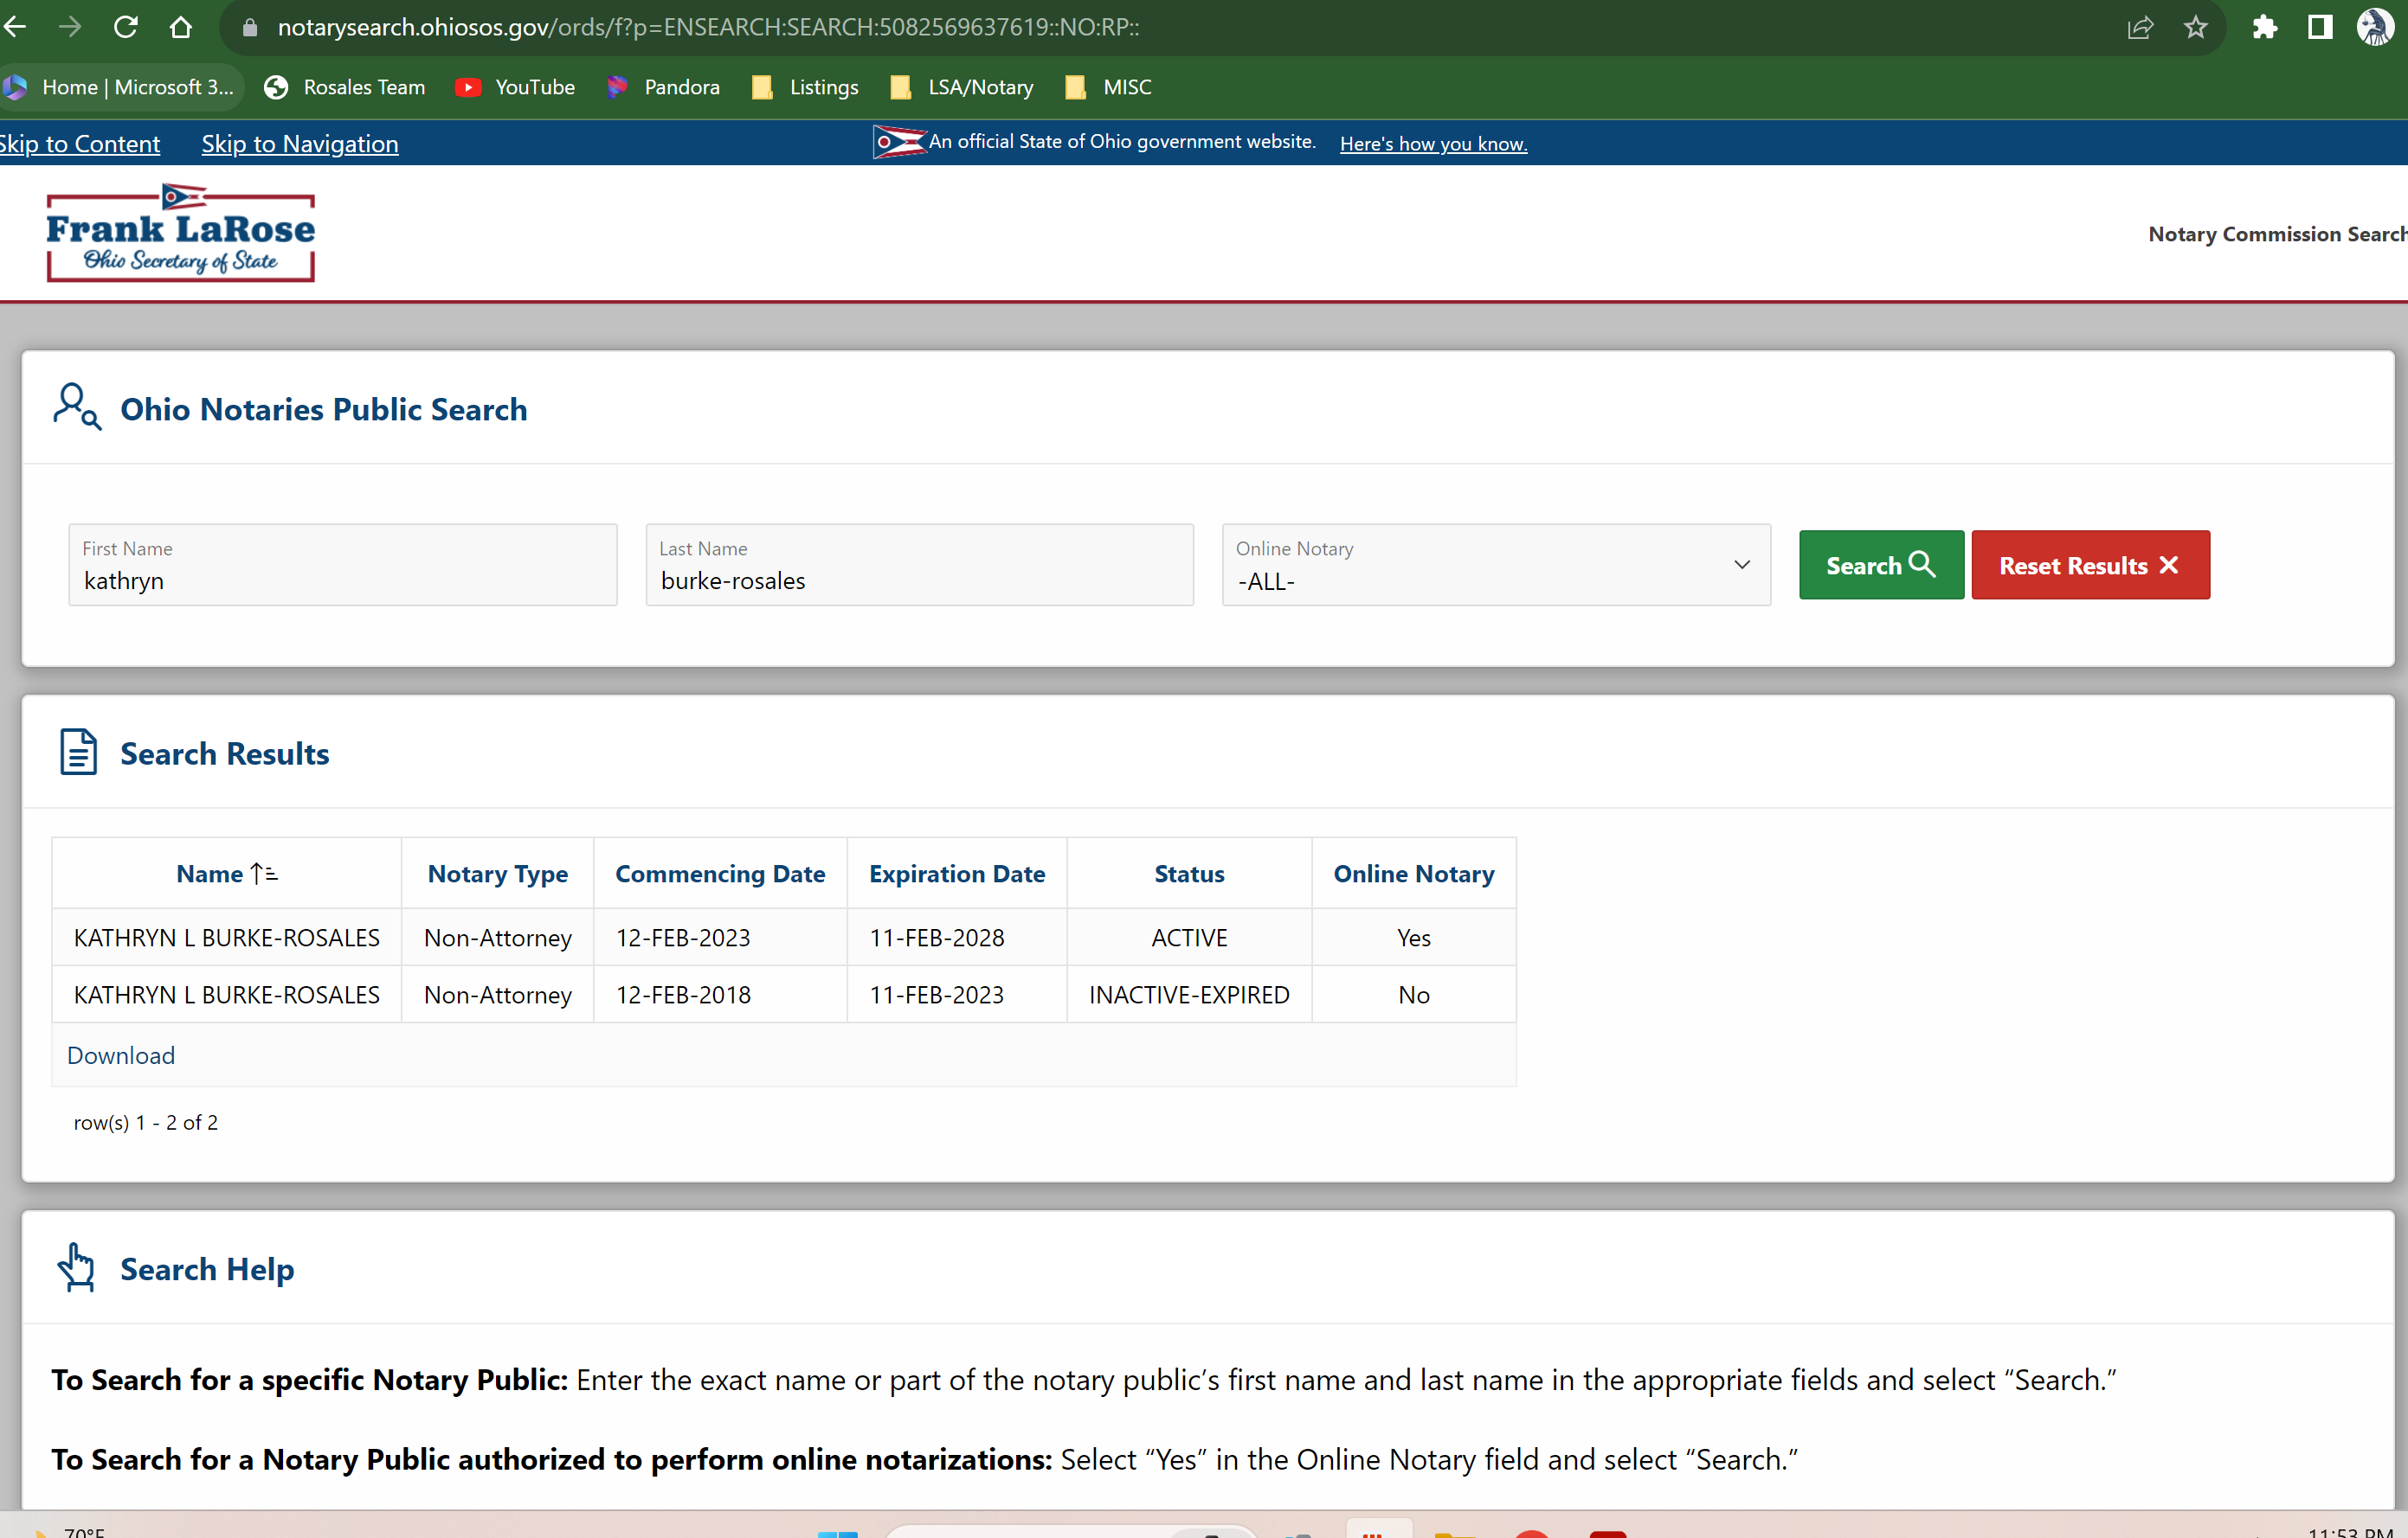
Task: Click the green Search button
Action: [1881, 565]
